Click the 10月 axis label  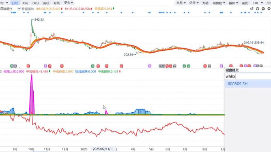pos(31,149)
